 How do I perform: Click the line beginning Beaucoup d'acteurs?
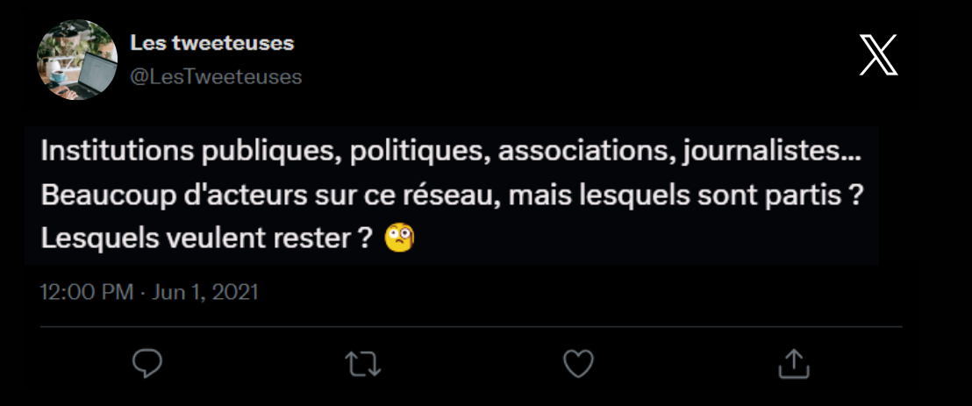448,194
